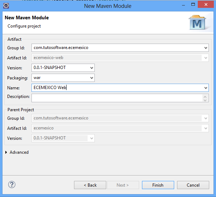Close the New Maven Module dialog

(x=206, y=4)
